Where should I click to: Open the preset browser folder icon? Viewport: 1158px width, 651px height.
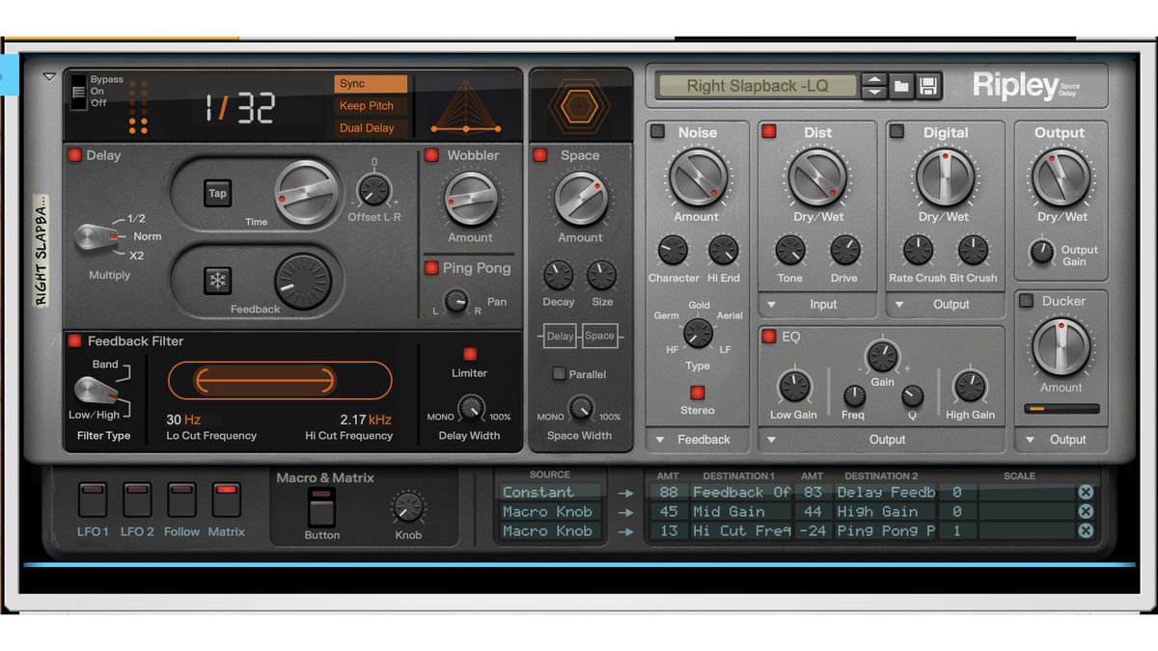point(901,85)
